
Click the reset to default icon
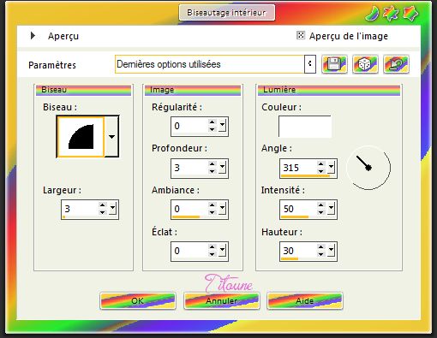[x=396, y=64]
